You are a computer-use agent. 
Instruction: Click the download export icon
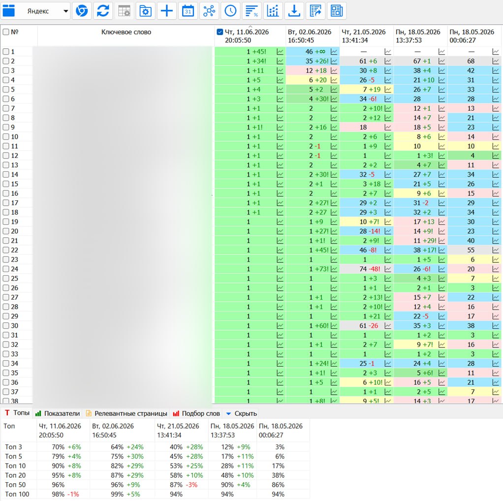click(x=294, y=11)
